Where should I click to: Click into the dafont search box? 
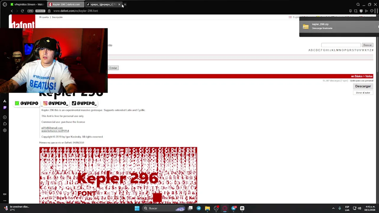point(341,45)
